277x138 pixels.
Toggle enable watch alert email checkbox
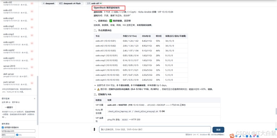pos(3,128)
